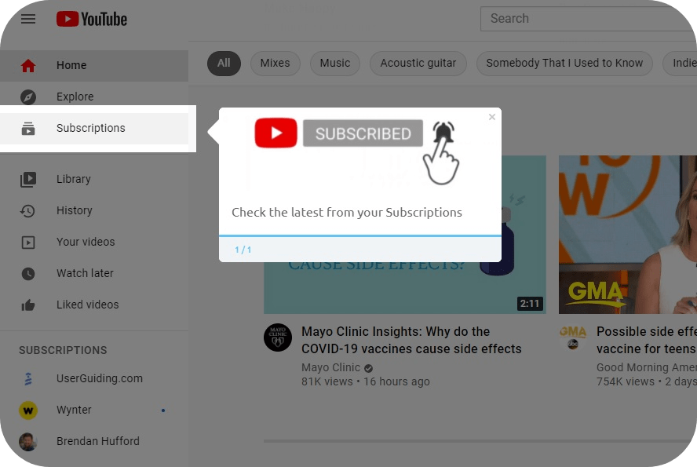Click the red play logo in tooltip
Viewport: 697px width, 467px height.
(276, 133)
